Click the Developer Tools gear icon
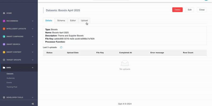The width and height of the screenshot is (212, 106). pyautogui.click(x=4, y=97)
